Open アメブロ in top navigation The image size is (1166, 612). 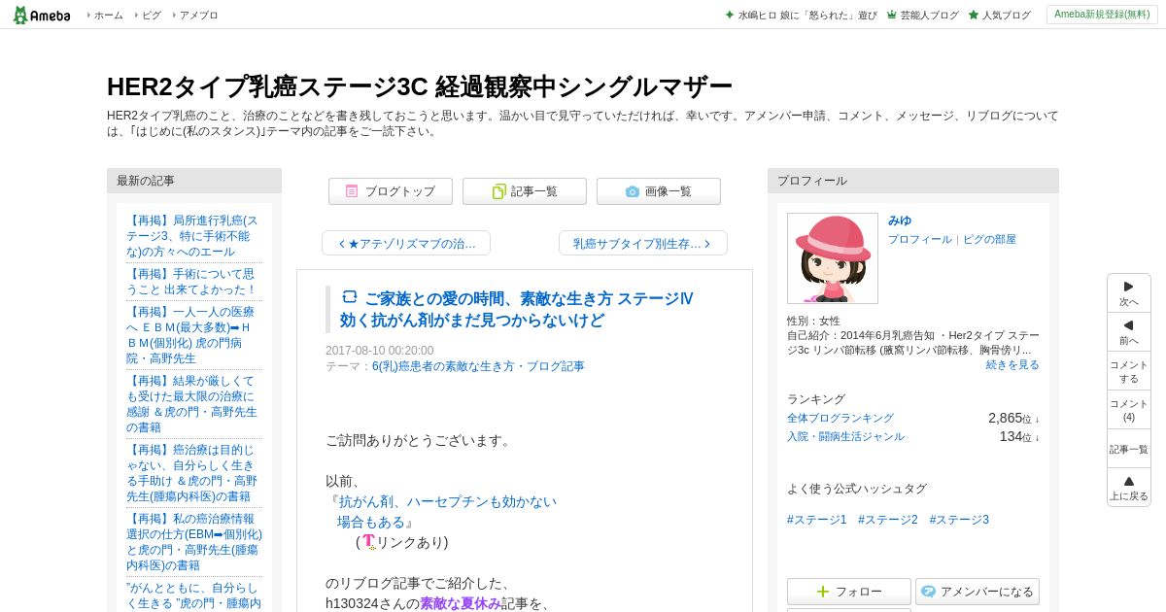[198, 15]
